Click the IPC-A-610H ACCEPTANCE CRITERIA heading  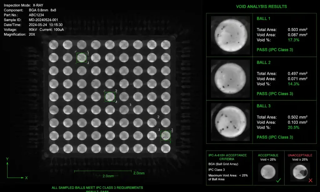[x=227, y=157]
